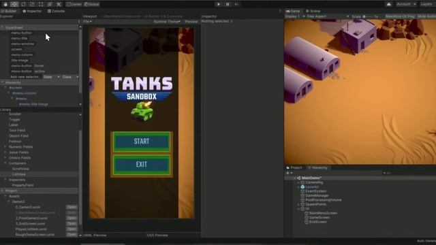Collapse the Project section in Library

(x=2, y=191)
